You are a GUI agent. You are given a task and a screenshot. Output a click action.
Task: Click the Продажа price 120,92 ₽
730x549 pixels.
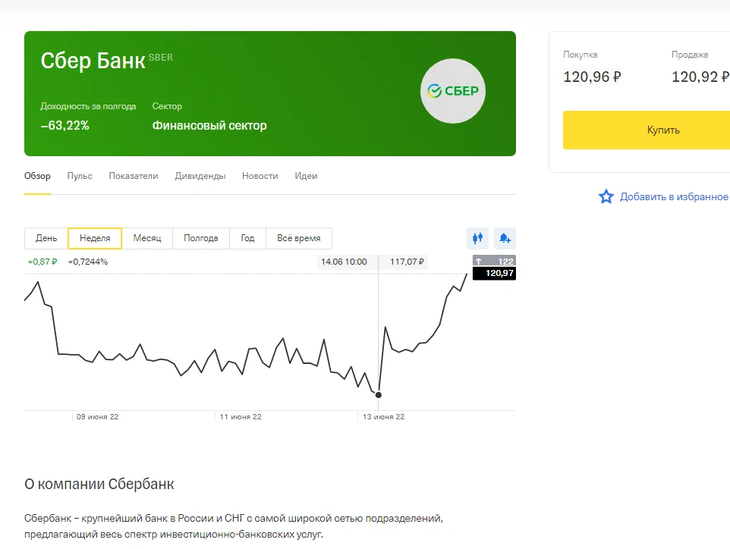(700, 77)
